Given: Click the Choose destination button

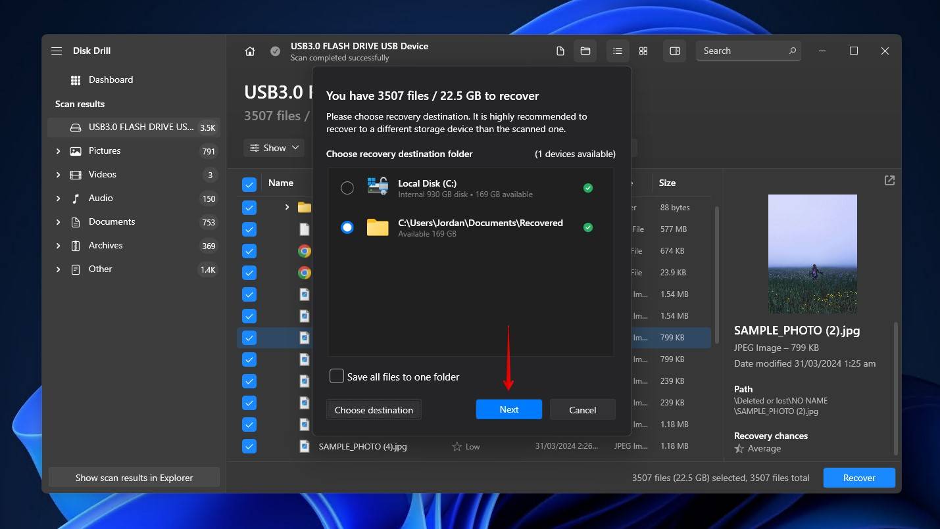Looking at the screenshot, I should pyautogui.click(x=374, y=409).
